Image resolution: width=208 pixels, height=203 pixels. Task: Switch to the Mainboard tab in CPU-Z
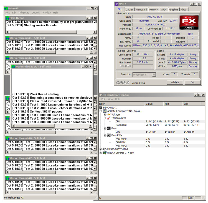coord(141,9)
